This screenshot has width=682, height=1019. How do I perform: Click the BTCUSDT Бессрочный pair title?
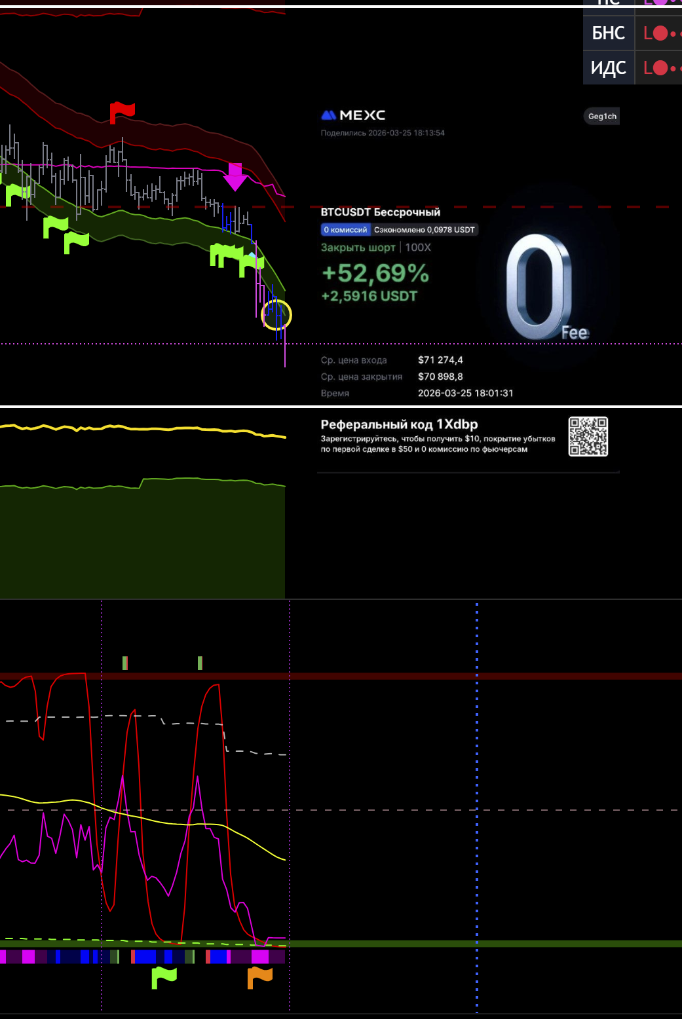tap(380, 212)
